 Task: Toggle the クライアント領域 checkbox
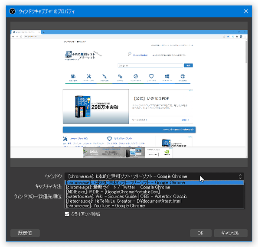(x=67, y=214)
